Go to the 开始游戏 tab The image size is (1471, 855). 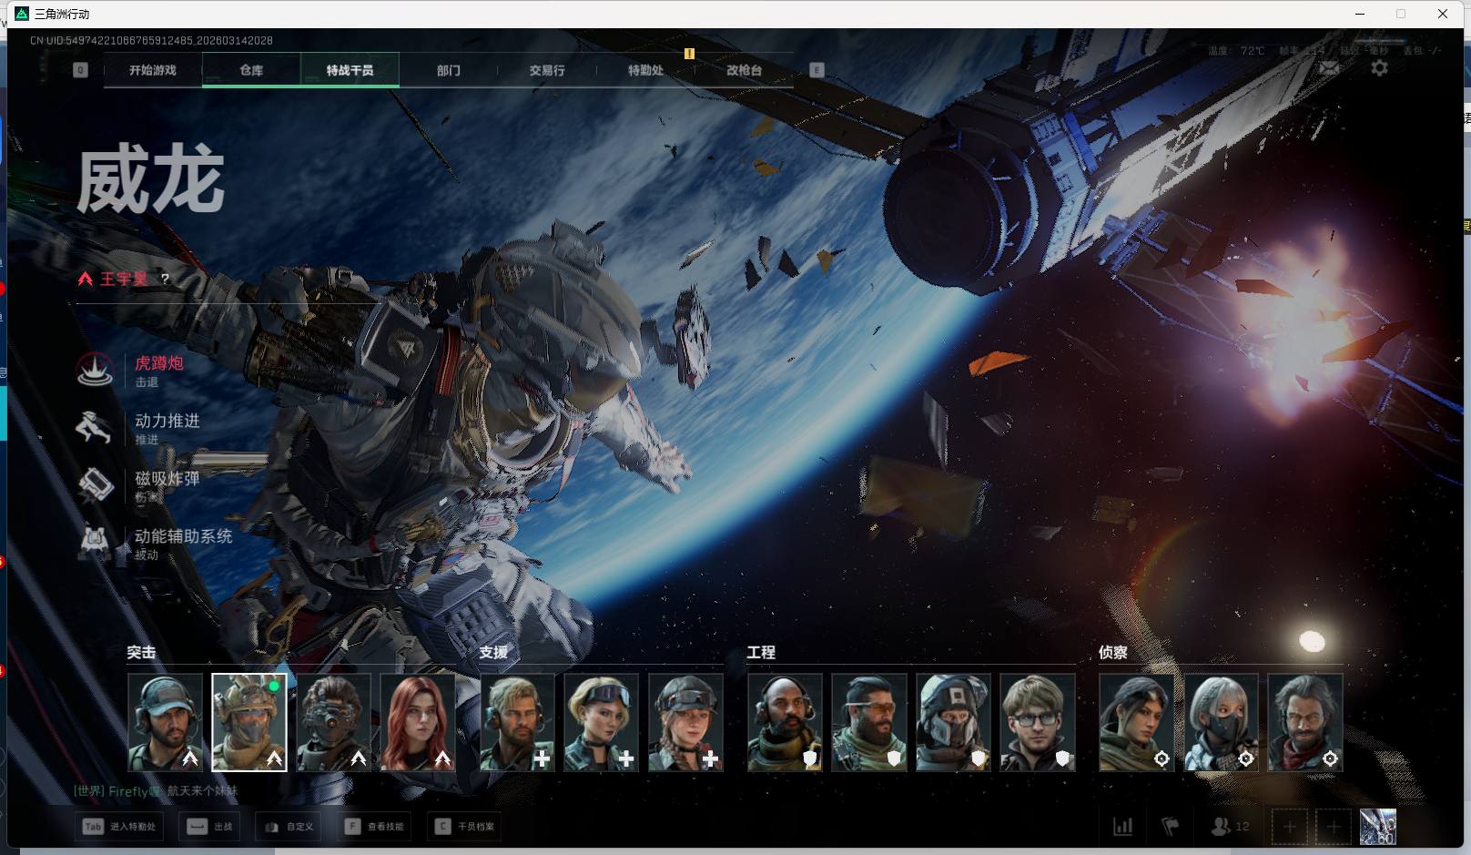[153, 70]
